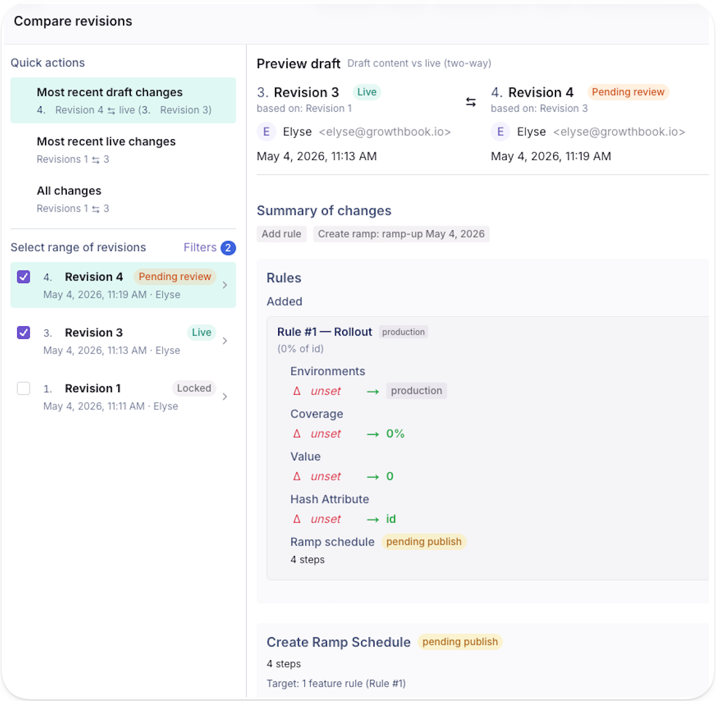Click the delta icon under Environments
Viewport: 716px width, 701px height.
pyautogui.click(x=297, y=391)
